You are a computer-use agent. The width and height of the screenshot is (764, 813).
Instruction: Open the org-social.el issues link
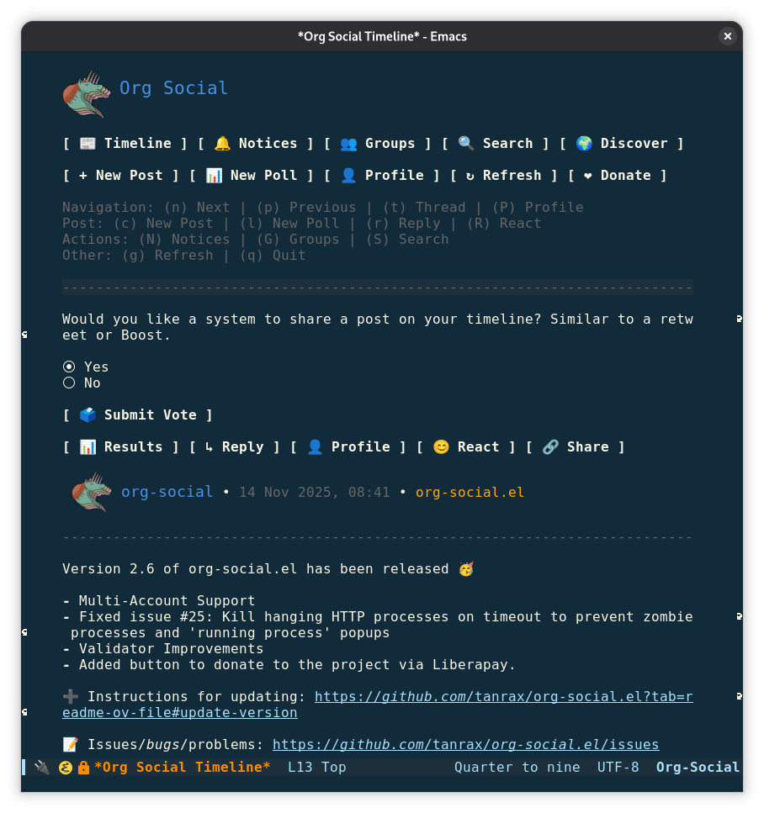coord(465,745)
